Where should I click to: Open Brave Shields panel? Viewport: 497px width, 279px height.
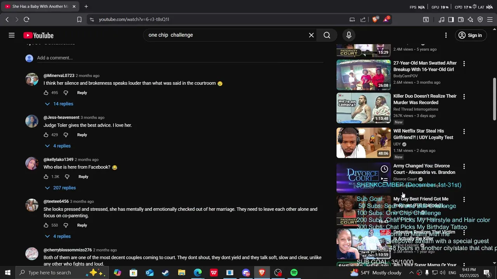pyautogui.click(x=375, y=19)
